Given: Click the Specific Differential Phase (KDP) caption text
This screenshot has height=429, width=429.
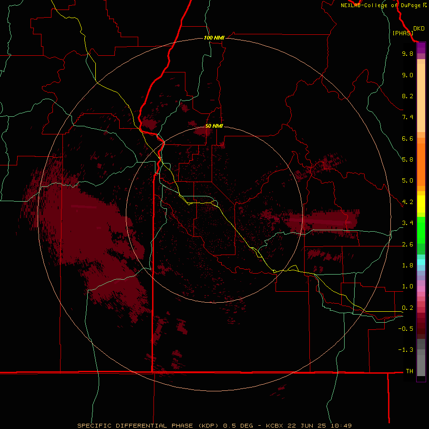Looking at the screenshot, I should click(149, 426).
